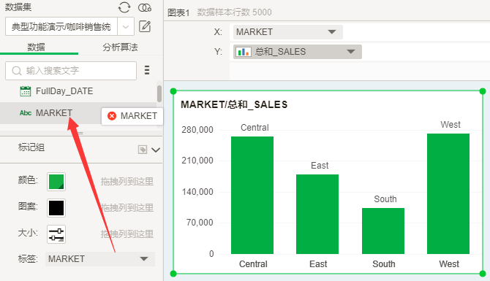Click the chart title MARKET/总和_SALES
This screenshot has height=281, width=490.
click(x=234, y=104)
